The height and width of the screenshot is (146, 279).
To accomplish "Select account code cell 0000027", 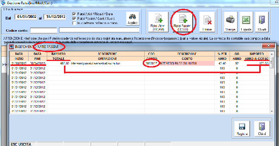I will tap(151, 63).
